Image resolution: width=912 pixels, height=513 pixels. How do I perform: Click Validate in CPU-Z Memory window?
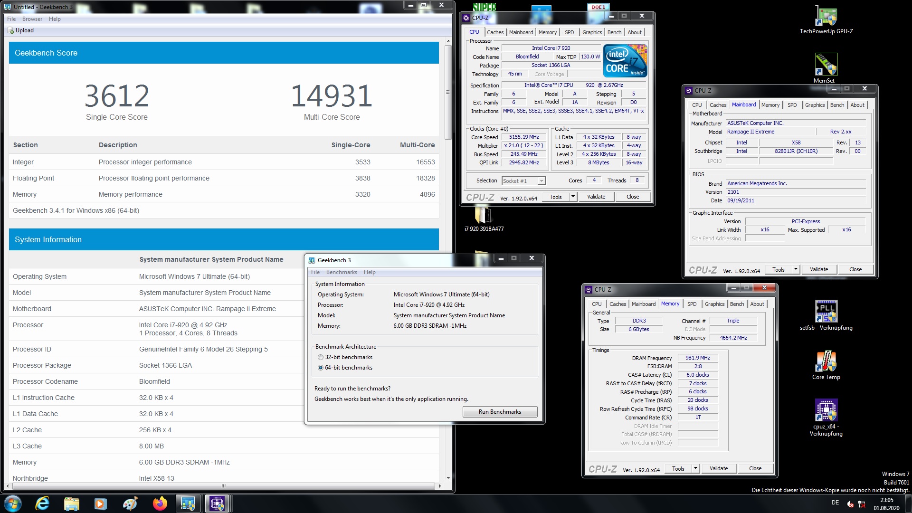pyautogui.click(x=719, y=468)
